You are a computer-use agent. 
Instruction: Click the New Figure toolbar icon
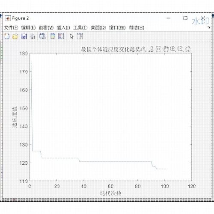click(x=7, y=36)
